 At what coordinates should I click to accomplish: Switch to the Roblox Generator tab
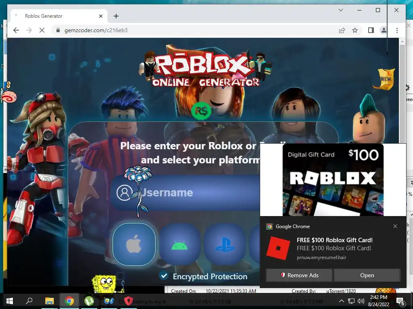[x=59, y=16]
